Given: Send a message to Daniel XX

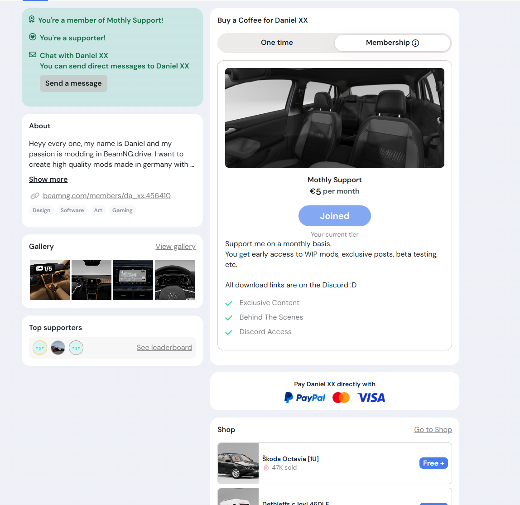Looking at the screenshot, I should 74,83.
